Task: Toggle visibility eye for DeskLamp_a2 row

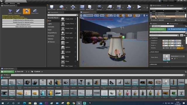Action: 151,16
